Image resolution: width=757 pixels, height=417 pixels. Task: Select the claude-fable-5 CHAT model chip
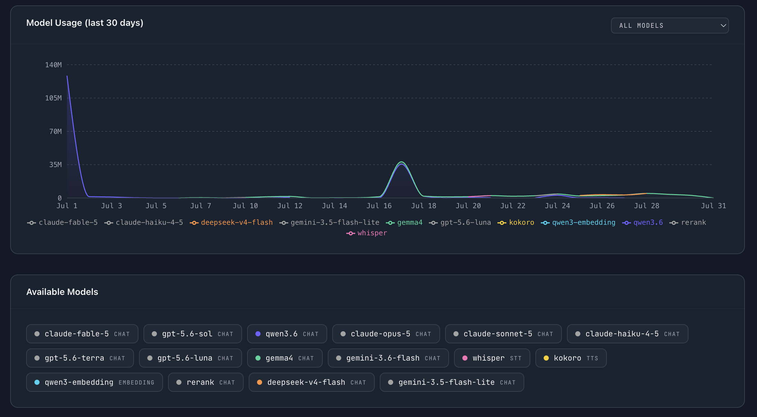pos(82,334)
